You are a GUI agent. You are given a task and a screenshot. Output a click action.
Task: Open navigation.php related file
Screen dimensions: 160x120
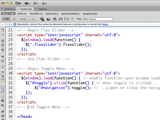(90, 14)
